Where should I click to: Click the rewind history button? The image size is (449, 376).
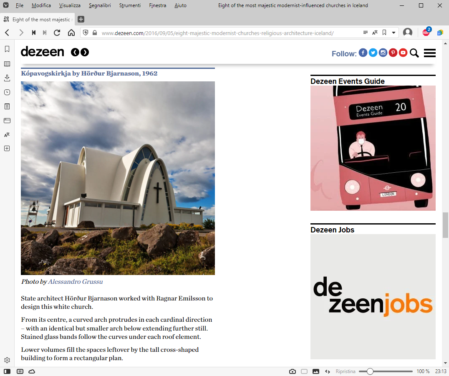pyautogui.click(x=34, y=33)
